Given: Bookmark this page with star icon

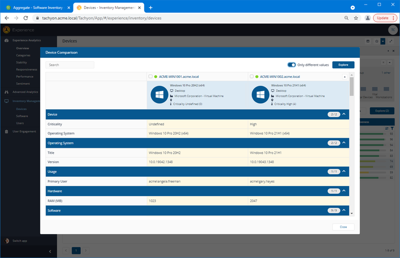Looking at the screenshot, I should (356, 18).
